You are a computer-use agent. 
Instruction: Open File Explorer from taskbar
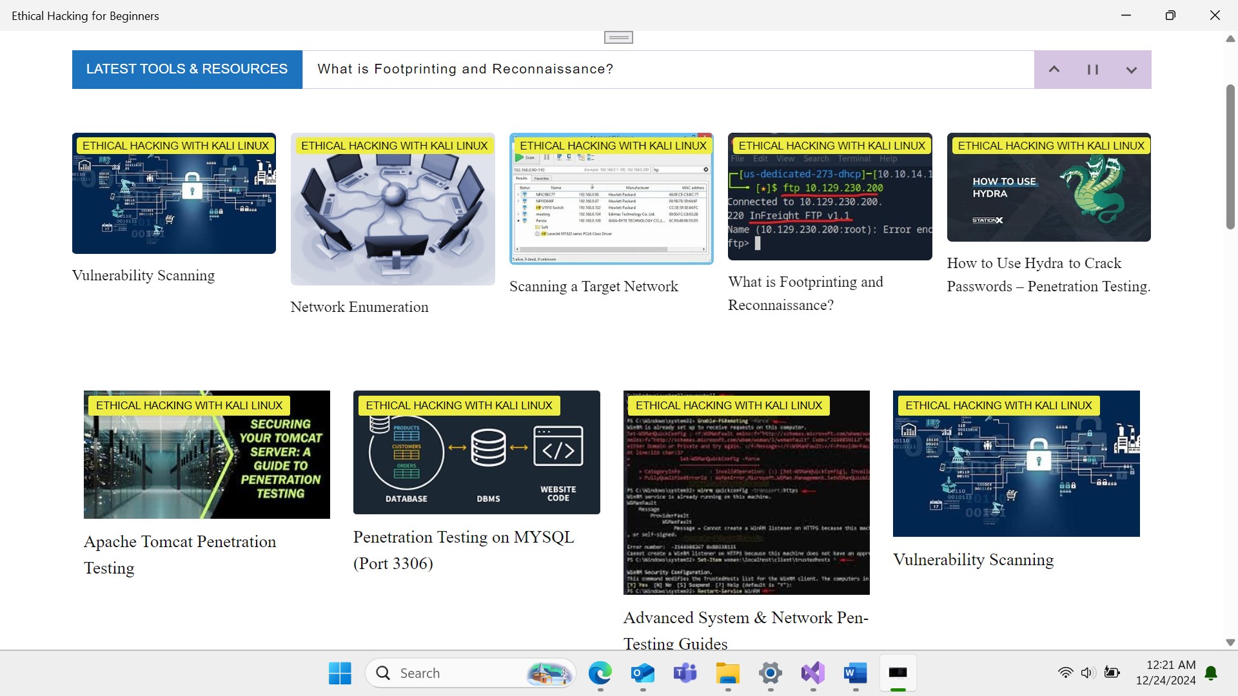(727, 673)
